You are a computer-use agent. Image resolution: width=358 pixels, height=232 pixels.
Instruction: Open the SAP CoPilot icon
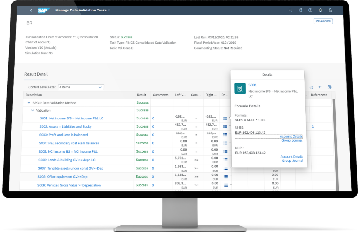[x=300, y=10]
